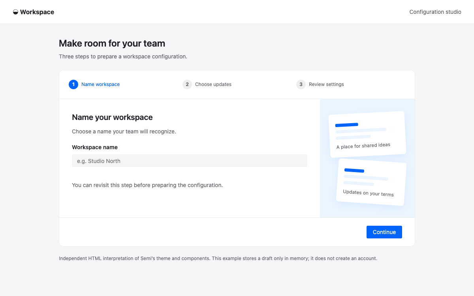The image size is (474, 296).
Task: Click the 'You can revisit this step' note
Action: click(147, 185)
